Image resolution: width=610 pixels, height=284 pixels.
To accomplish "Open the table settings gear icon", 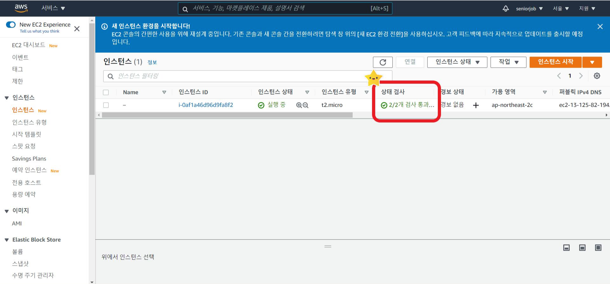I will 597,76.
